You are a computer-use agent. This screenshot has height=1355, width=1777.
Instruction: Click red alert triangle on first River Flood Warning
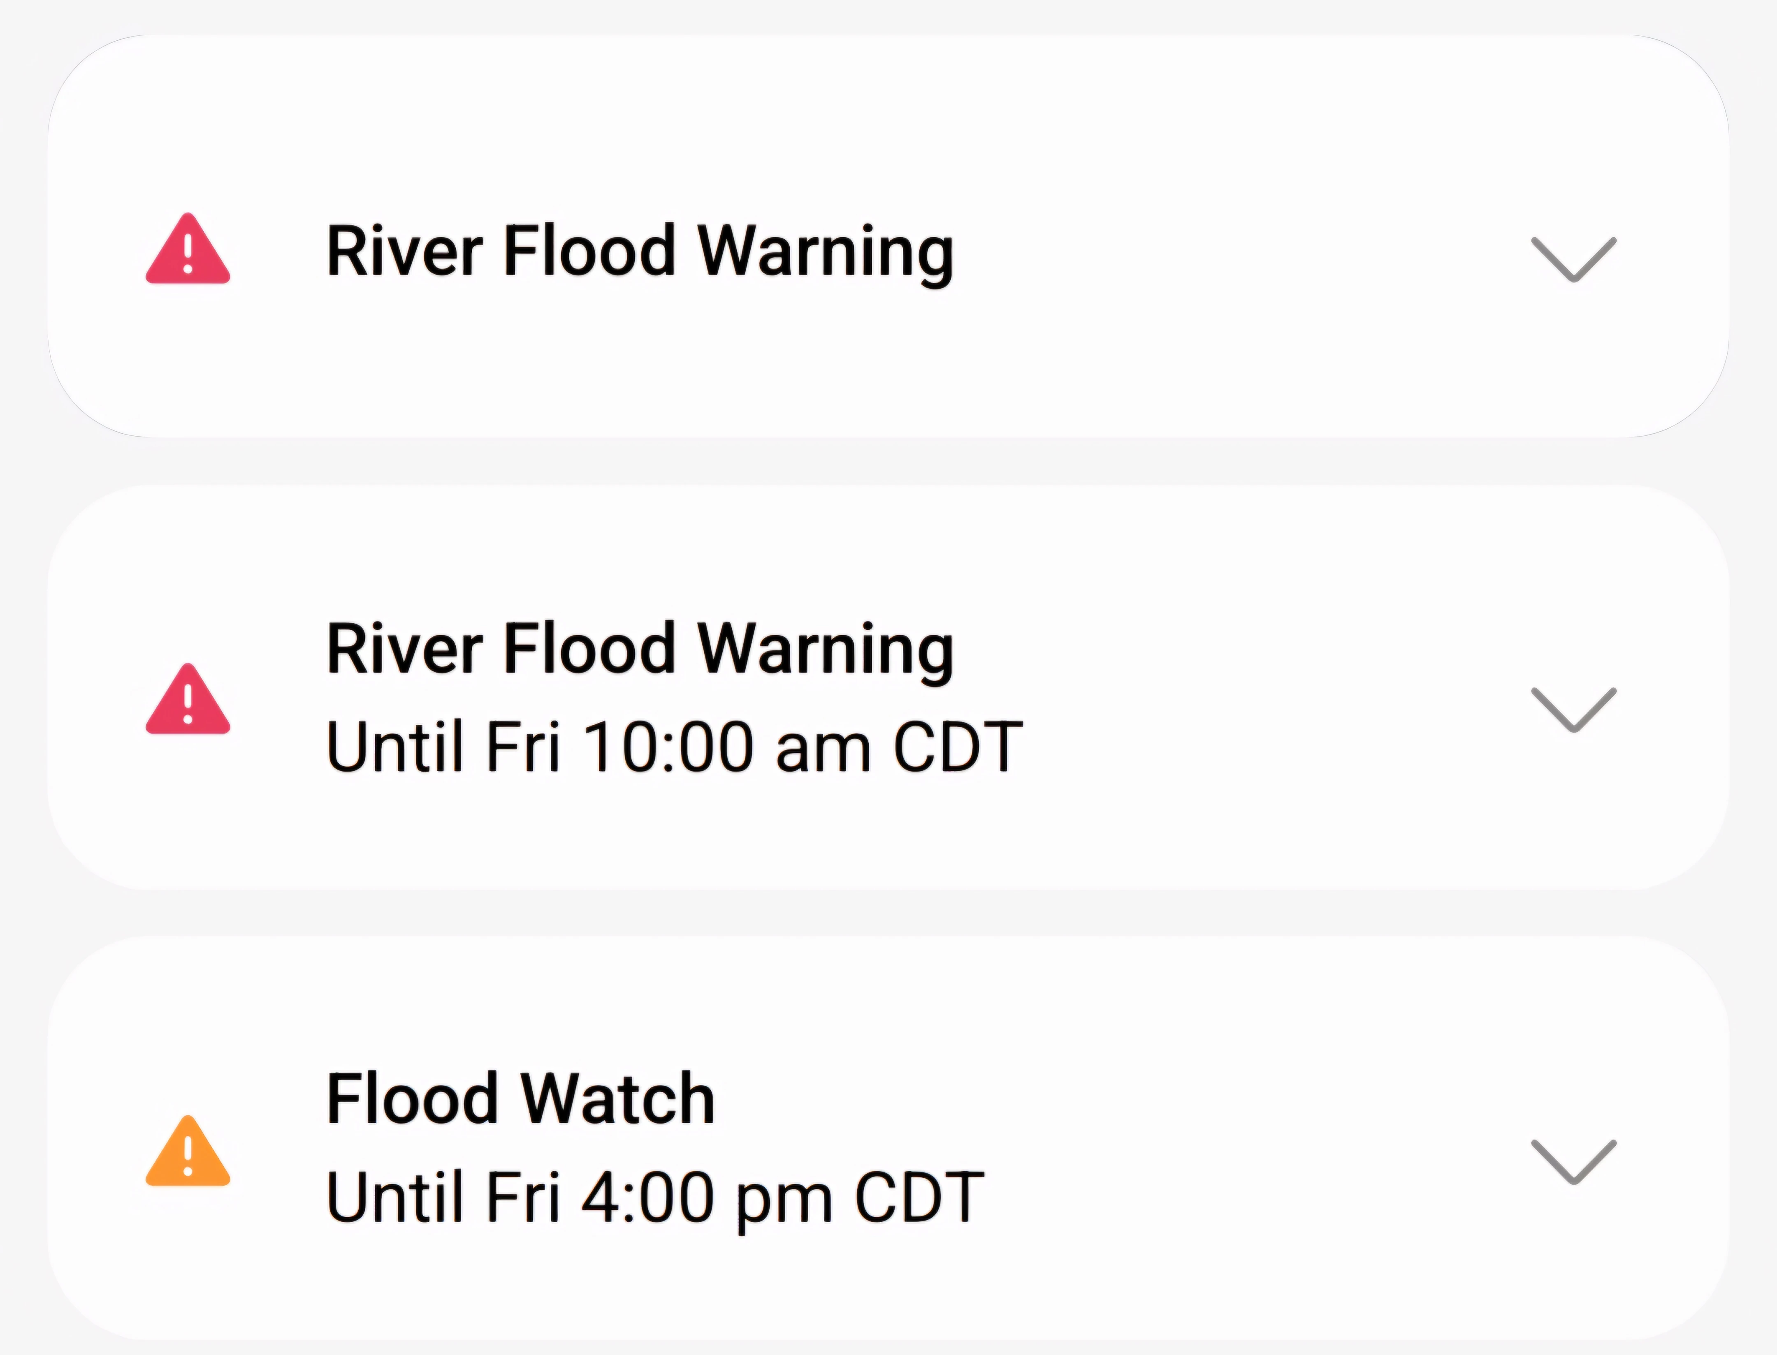click(187, 251)
